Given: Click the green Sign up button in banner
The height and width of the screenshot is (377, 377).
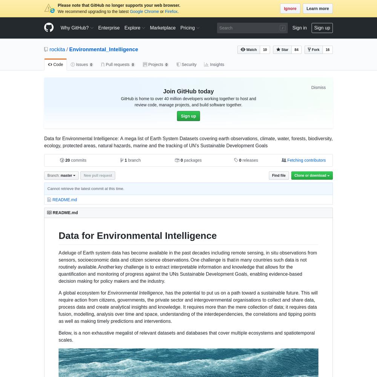Looking at the screenshot, I should (x=188, y=116).
